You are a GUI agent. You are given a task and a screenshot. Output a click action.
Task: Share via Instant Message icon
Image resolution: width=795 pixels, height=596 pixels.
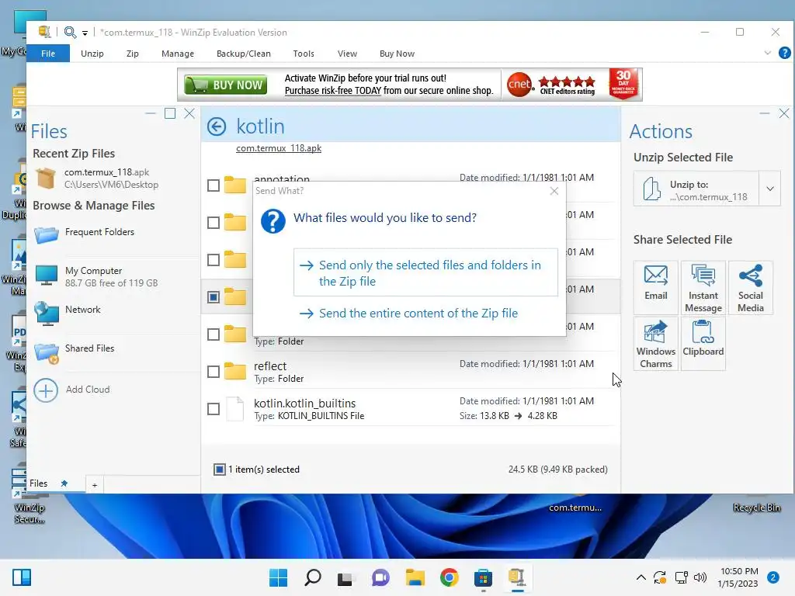(703, 287)
